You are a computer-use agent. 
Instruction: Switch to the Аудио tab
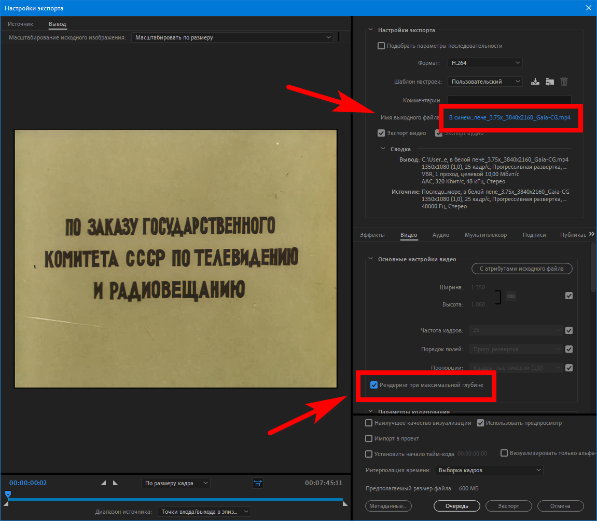pyautogui.click(x=440, y=235)
